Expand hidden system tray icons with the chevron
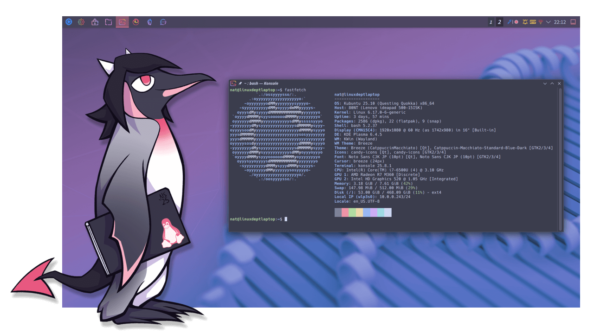This screenshot has height=334, width=594. (548, 22)
